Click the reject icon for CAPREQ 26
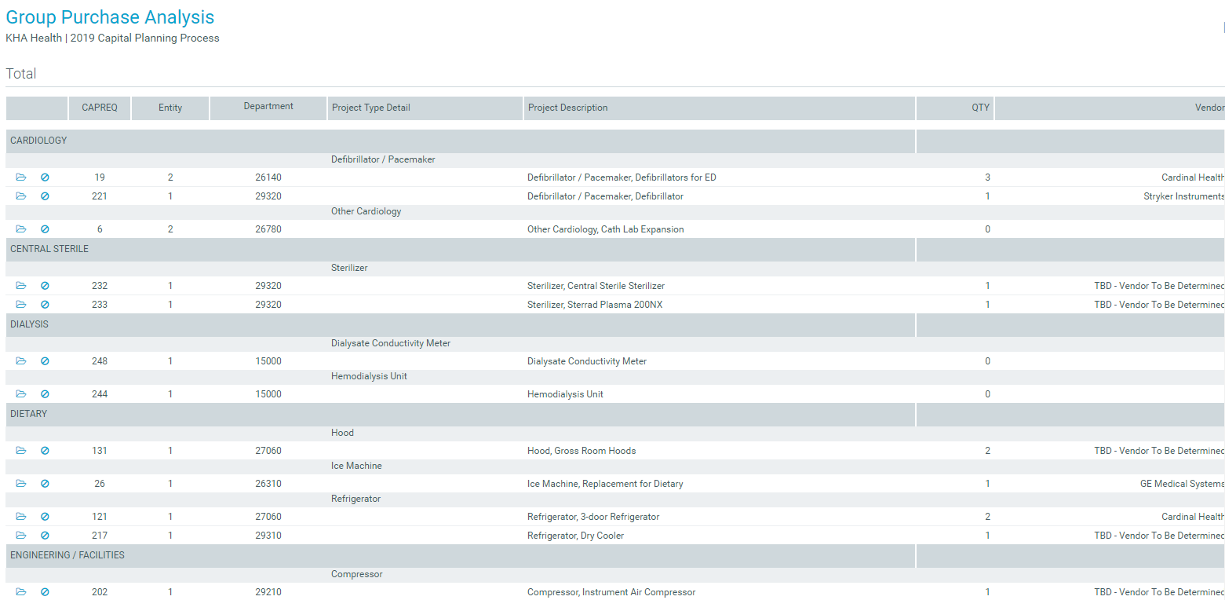The width and height of the screenshot is (1225, 600). tap(45, 484)
